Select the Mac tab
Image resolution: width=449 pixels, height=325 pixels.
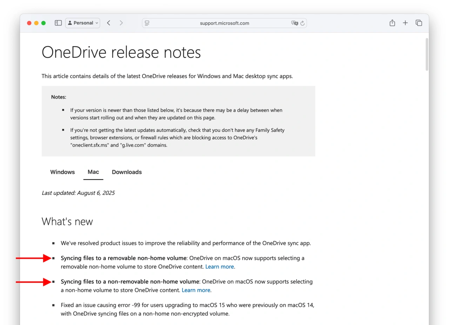click(x=93, y=172)
